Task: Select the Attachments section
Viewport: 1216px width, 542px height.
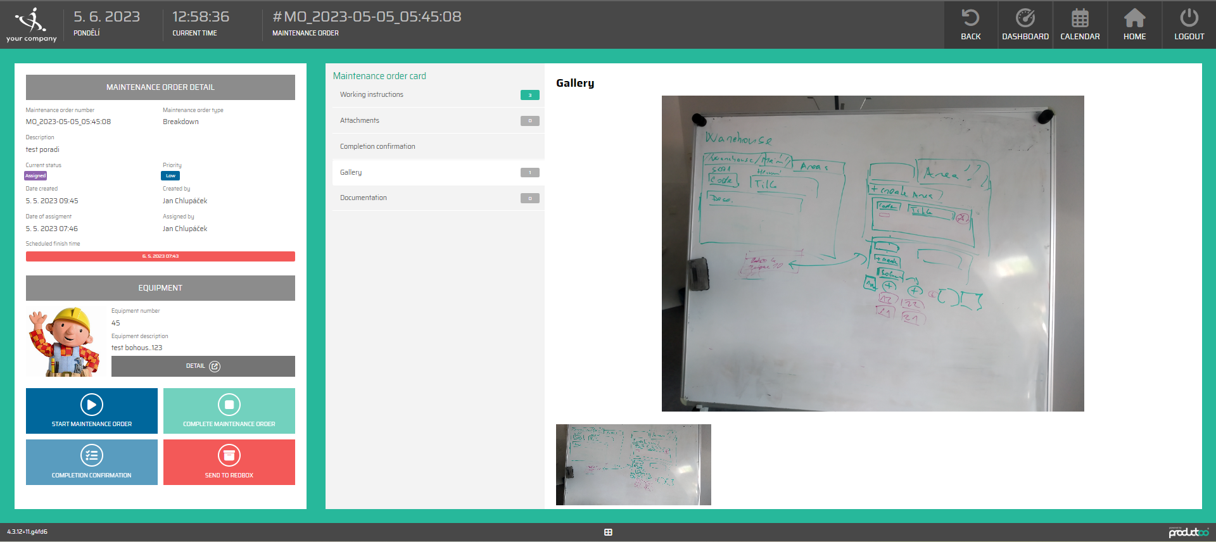Action: 438,121
